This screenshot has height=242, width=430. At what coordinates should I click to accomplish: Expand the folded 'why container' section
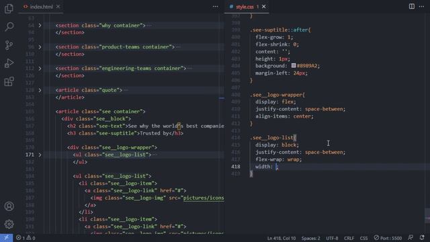40,26
